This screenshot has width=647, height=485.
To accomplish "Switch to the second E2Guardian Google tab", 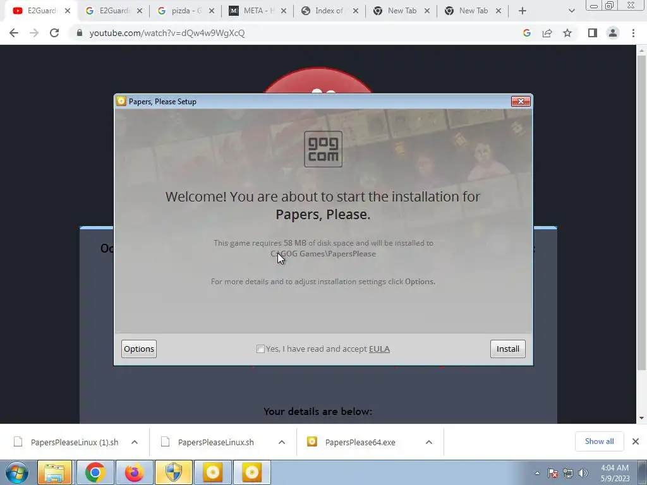I will coord(114,11).
